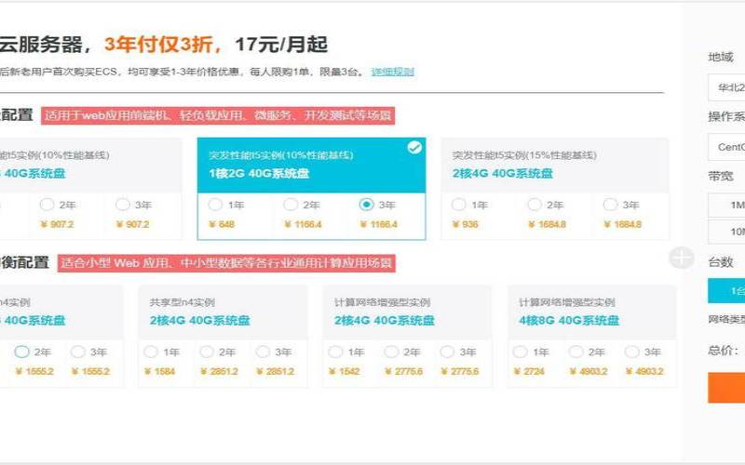Click the 台数 label
The image size is (745, 465).
pos(721,262)
